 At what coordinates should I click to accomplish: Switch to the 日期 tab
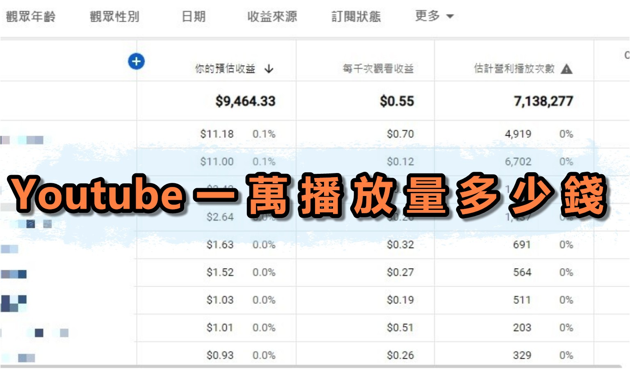tap(194, 16)
